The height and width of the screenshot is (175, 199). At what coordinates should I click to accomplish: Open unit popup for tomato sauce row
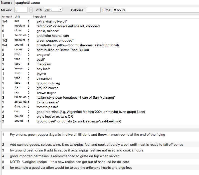point(28,102)
